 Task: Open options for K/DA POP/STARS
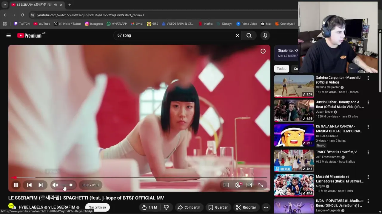[368, 201]
